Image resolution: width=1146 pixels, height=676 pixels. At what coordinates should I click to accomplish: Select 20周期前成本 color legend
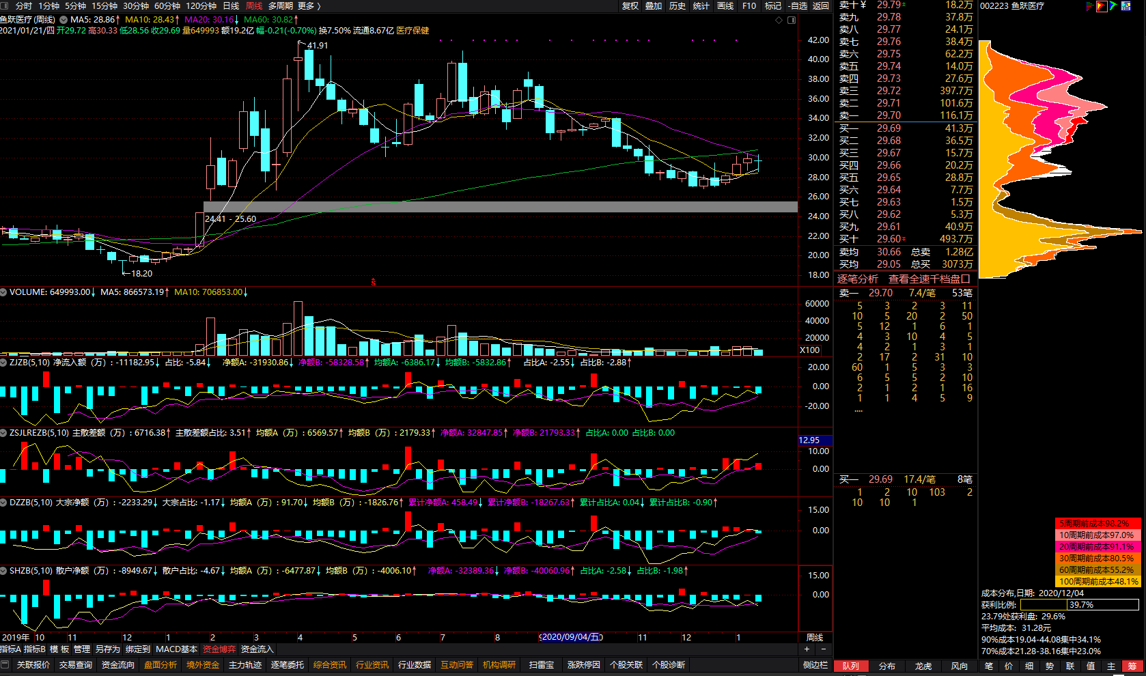[x=1098, y=547]
